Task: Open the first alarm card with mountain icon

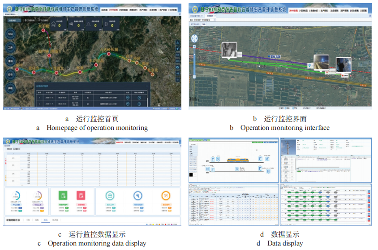Action: pyautogui.click(x=58, y=24)
